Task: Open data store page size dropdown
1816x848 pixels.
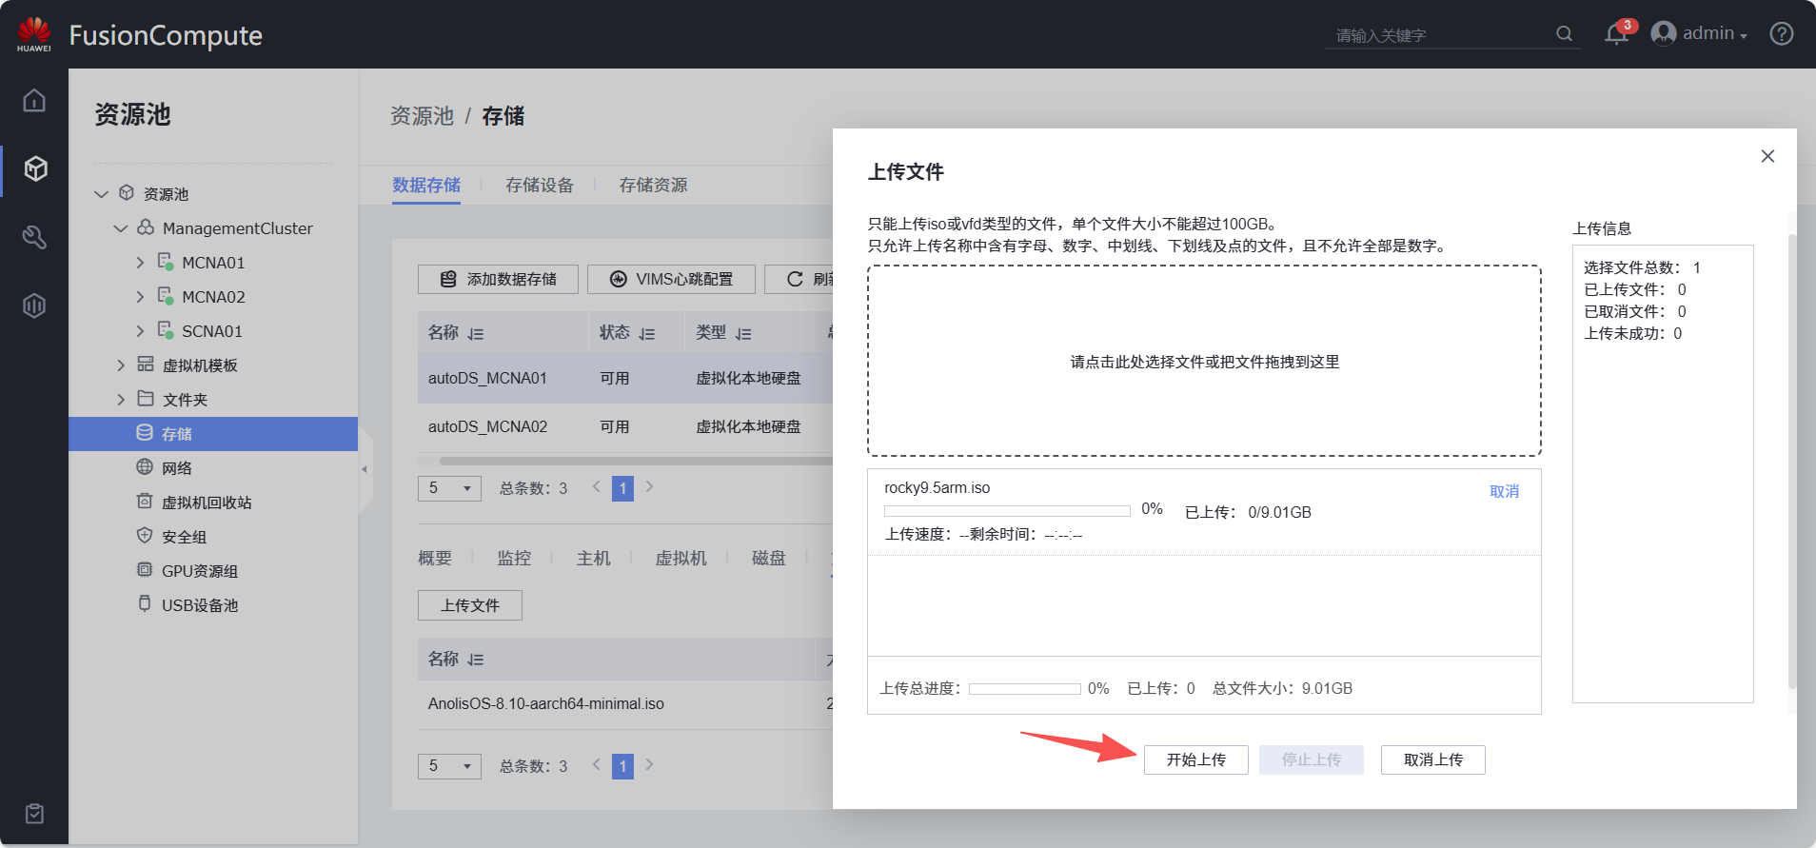Action: (450, 488)
